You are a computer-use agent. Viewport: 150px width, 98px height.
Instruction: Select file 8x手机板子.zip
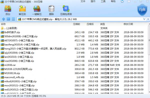pyautogui.click(x=74, y=32)
